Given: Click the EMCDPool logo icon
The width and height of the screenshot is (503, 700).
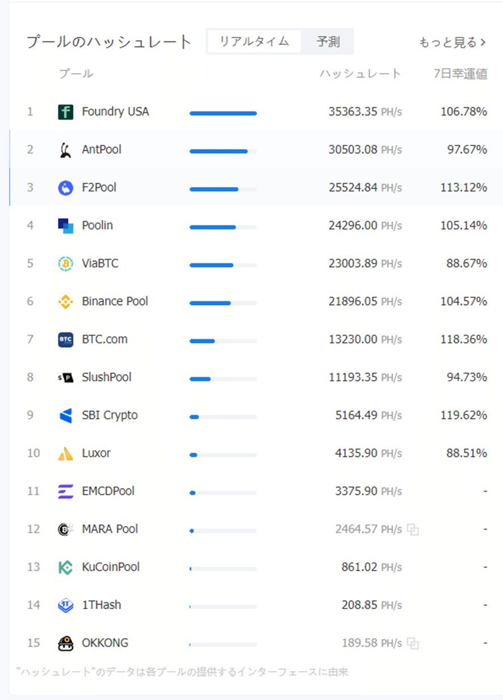Looking at the screenshot, I should coord(66,491).
